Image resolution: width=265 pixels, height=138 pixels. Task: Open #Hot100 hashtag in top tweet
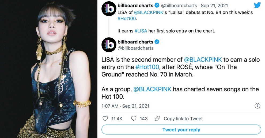click(x=127, y=18)
